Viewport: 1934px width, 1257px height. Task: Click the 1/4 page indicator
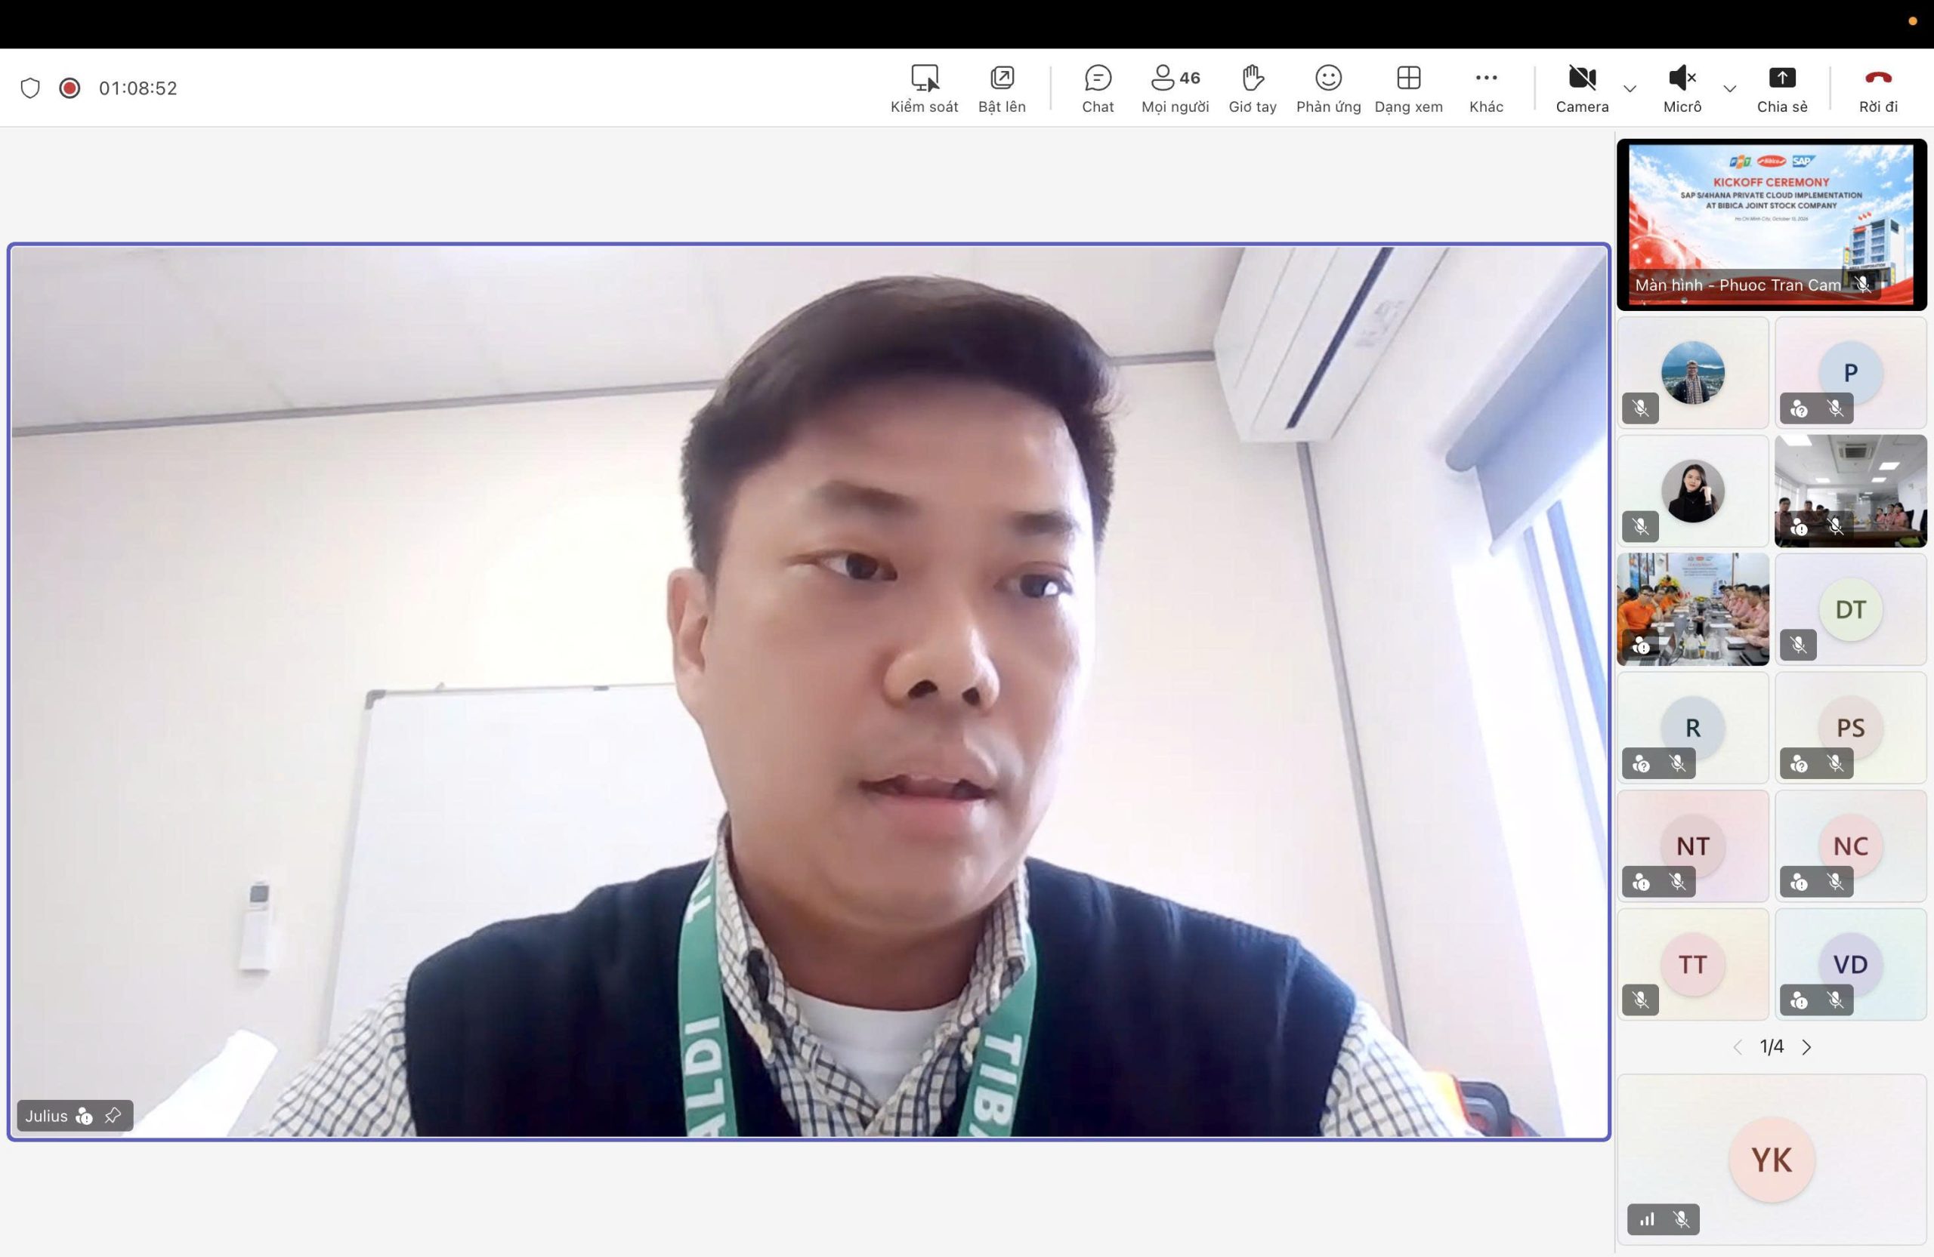click(x=1772, y=1046)
